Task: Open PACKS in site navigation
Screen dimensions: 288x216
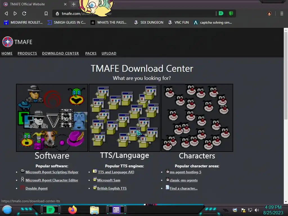Action: [x=91, y=53]
